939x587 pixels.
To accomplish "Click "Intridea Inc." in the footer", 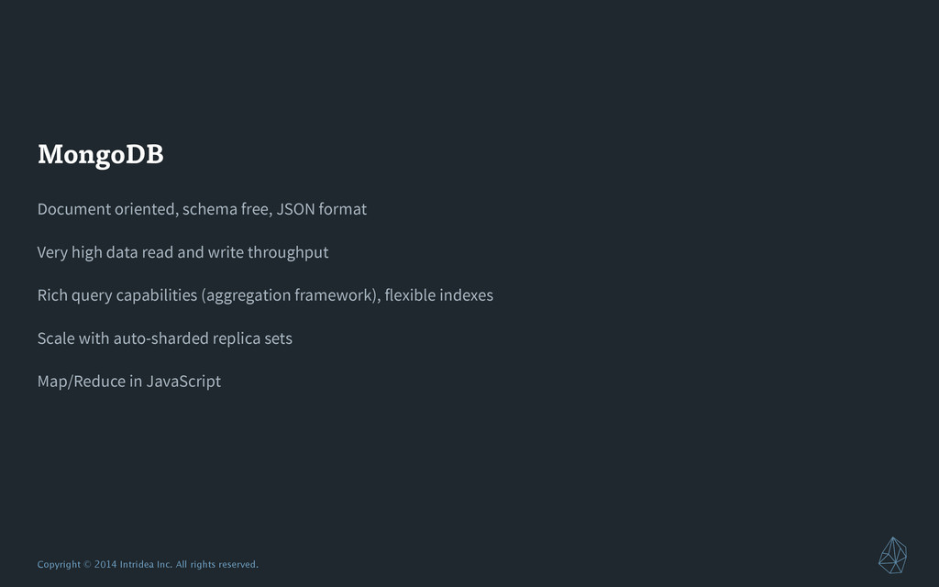I will point(146,564).
